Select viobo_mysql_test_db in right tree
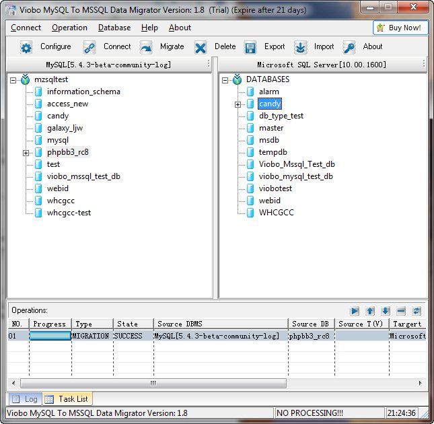This screenshot has height=424, width=434. 295,176
